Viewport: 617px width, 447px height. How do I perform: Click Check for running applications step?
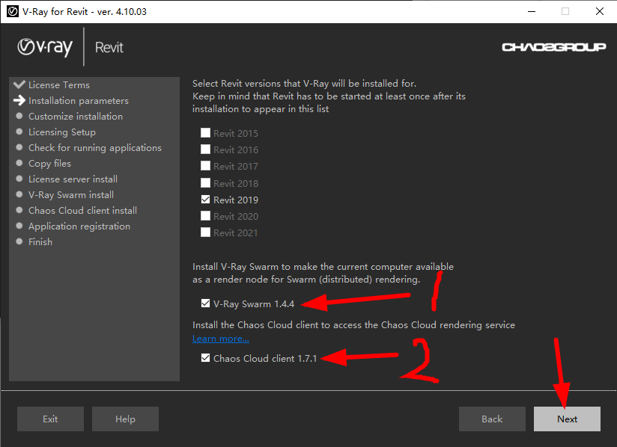click(95, 148)
